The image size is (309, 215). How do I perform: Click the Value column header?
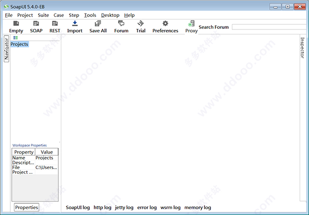[47, 152]
